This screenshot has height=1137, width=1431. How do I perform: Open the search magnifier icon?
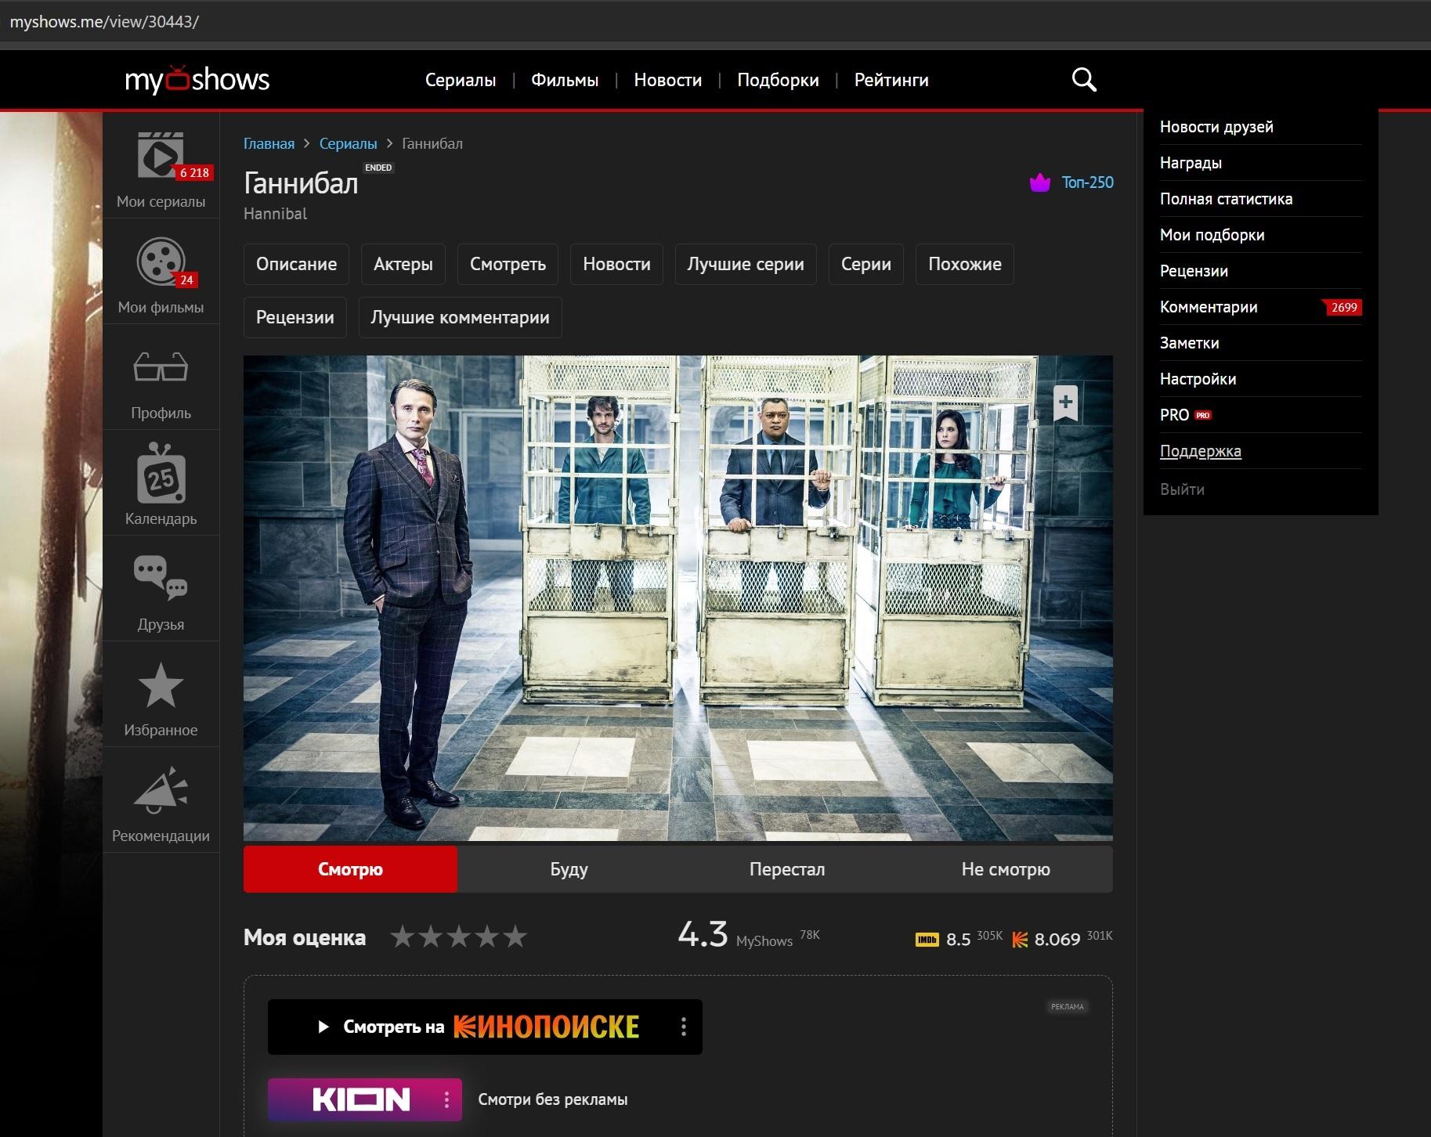coord(1083,80)
